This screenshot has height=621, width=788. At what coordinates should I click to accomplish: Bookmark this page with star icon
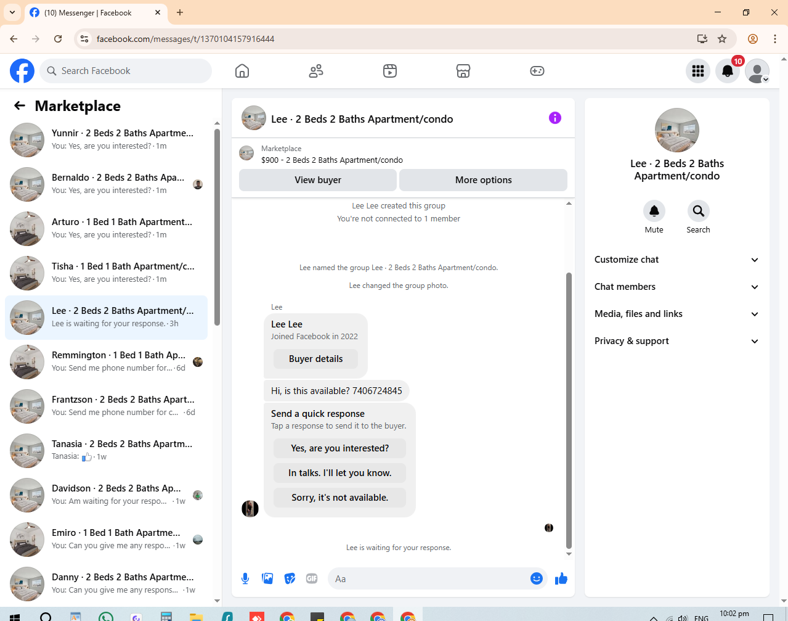point(722,39)
